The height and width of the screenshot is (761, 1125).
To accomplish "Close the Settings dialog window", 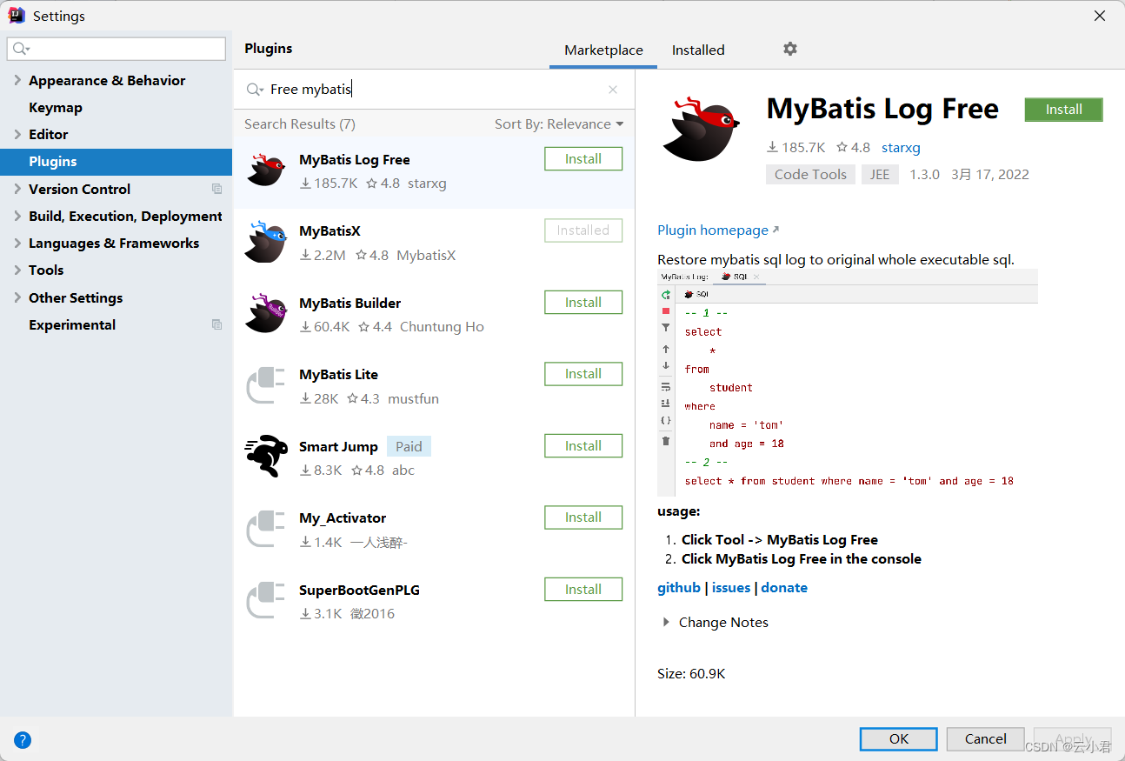I will click(x=1100, y=16).
